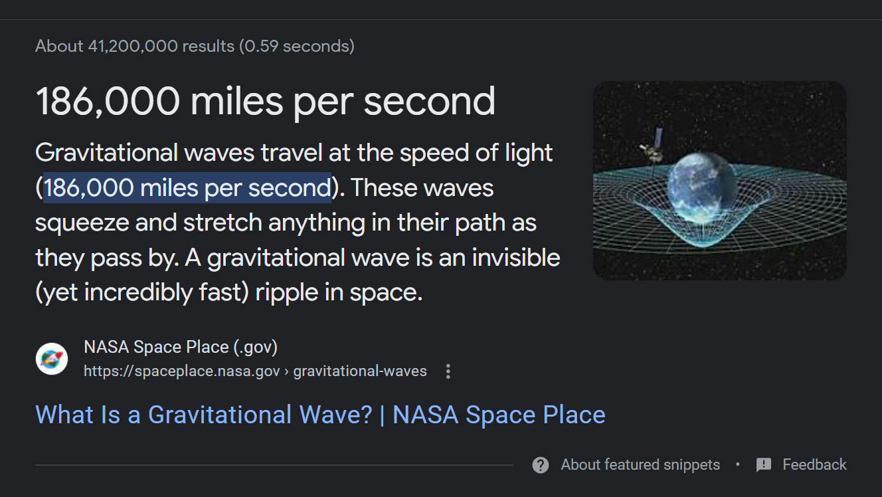Click the "NASA Space Place (.gov)" site name
Viewport: 882px width, 497px height.
tap(181, 347)
